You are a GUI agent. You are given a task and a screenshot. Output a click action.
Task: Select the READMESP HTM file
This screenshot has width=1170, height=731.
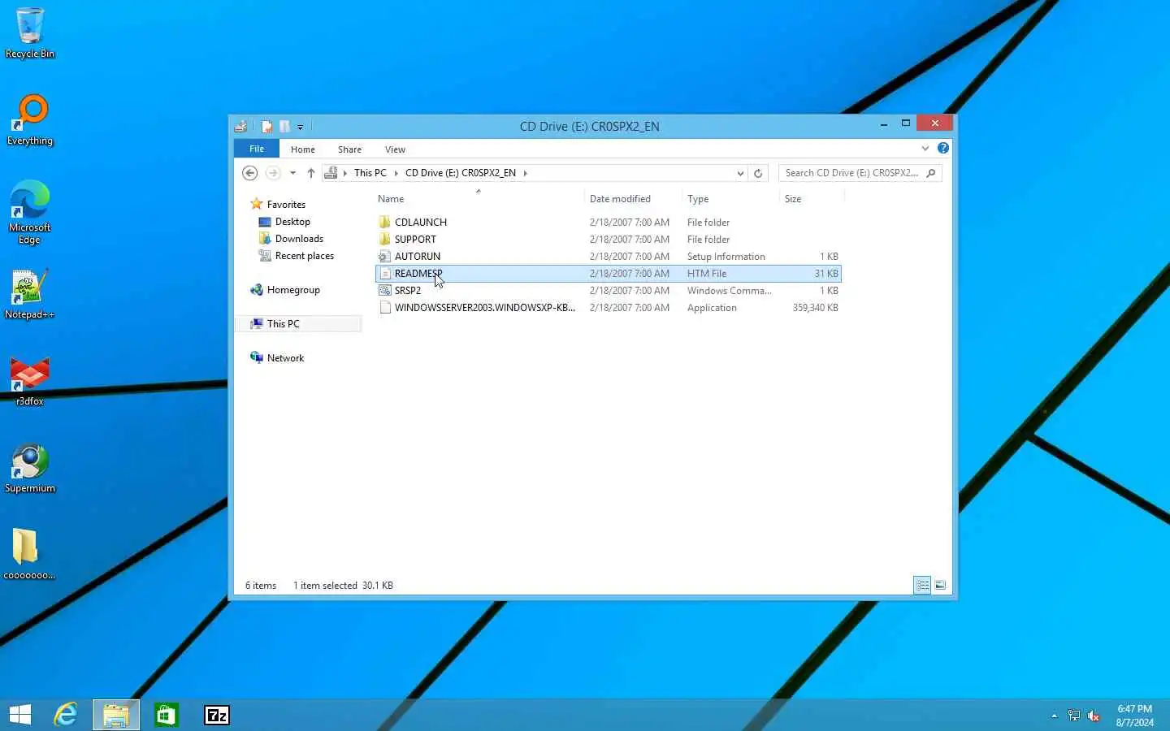coord(608,274)
